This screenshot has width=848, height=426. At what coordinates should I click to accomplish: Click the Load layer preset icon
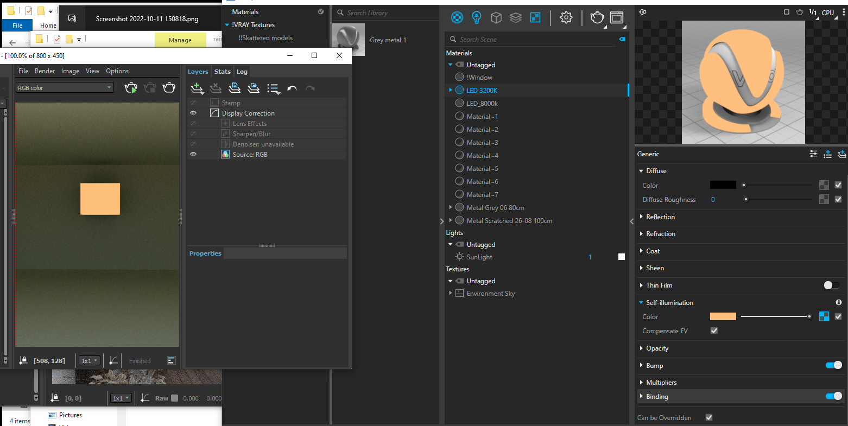[x=254, y=88]
